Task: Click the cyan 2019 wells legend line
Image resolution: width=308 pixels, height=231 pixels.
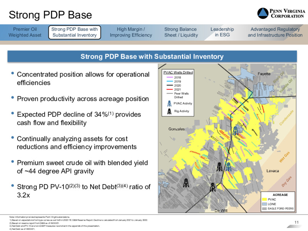Action: click(169, 81)
